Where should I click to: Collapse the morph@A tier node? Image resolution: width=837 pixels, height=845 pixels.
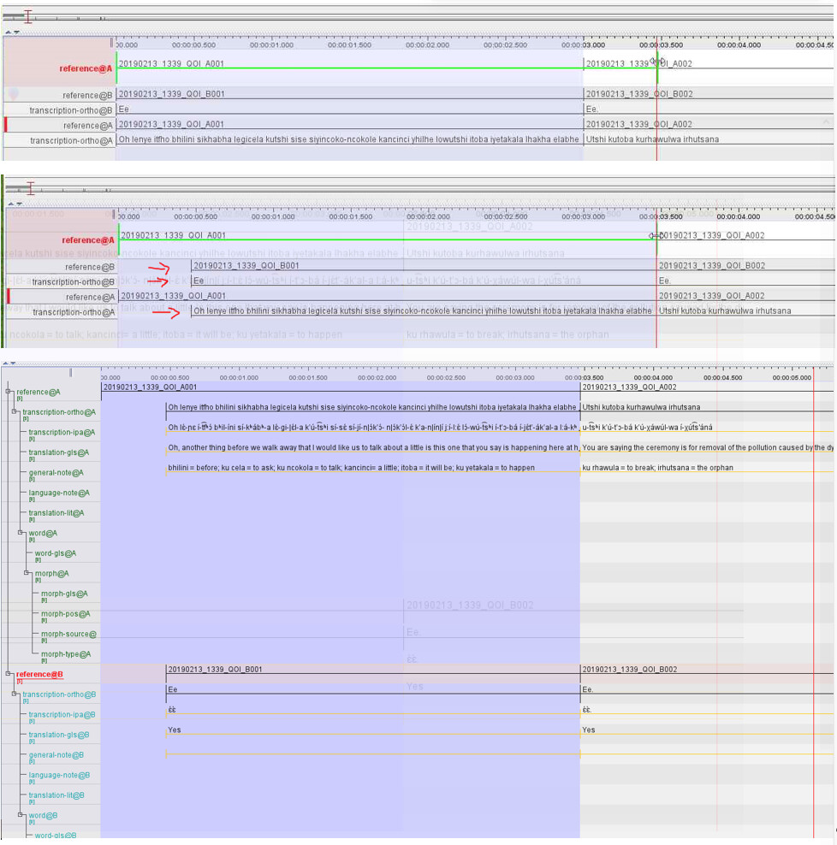pyautogui.click(x=27, y=573)
